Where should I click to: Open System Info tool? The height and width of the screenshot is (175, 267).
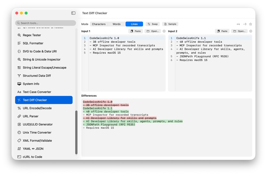pyautogui.click(x=44, y=84)
